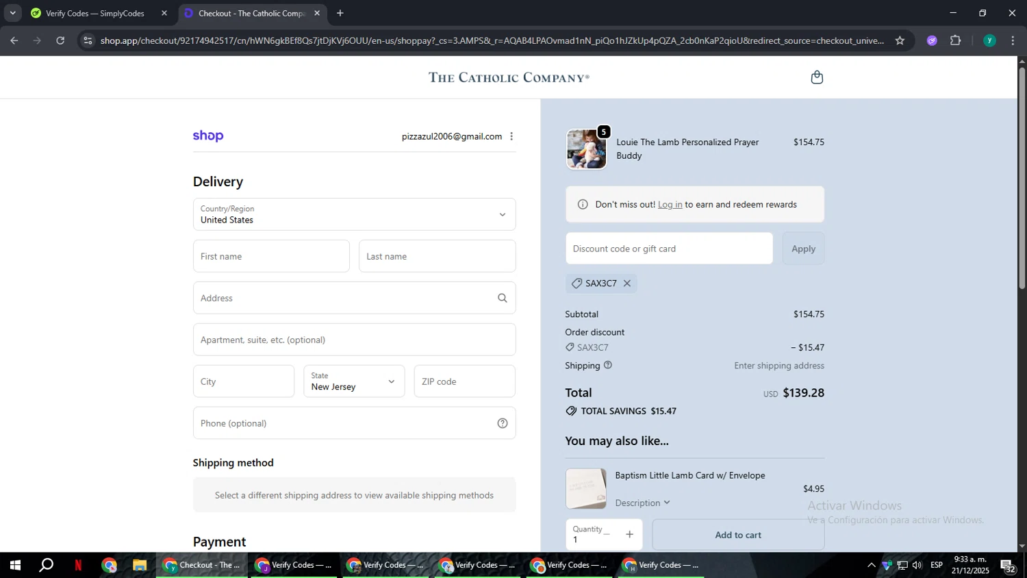Click the browser forward arrow
The image size is (1027, 578).
coord(38,40)
